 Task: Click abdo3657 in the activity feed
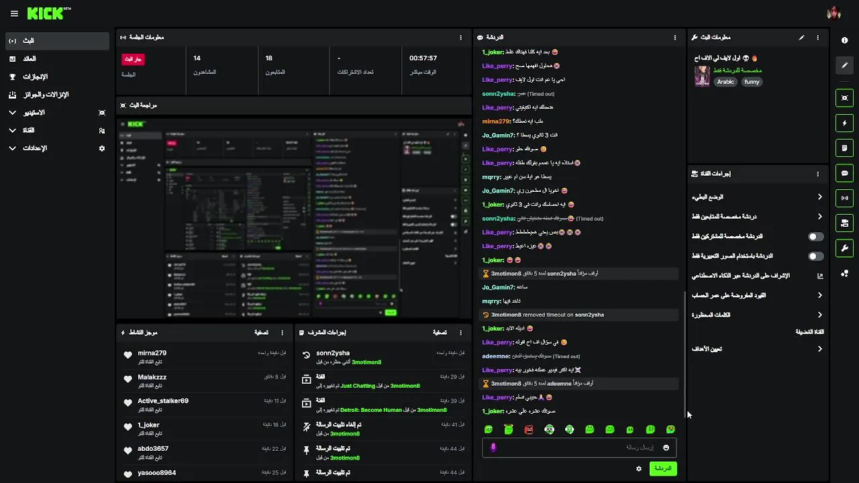153,448
